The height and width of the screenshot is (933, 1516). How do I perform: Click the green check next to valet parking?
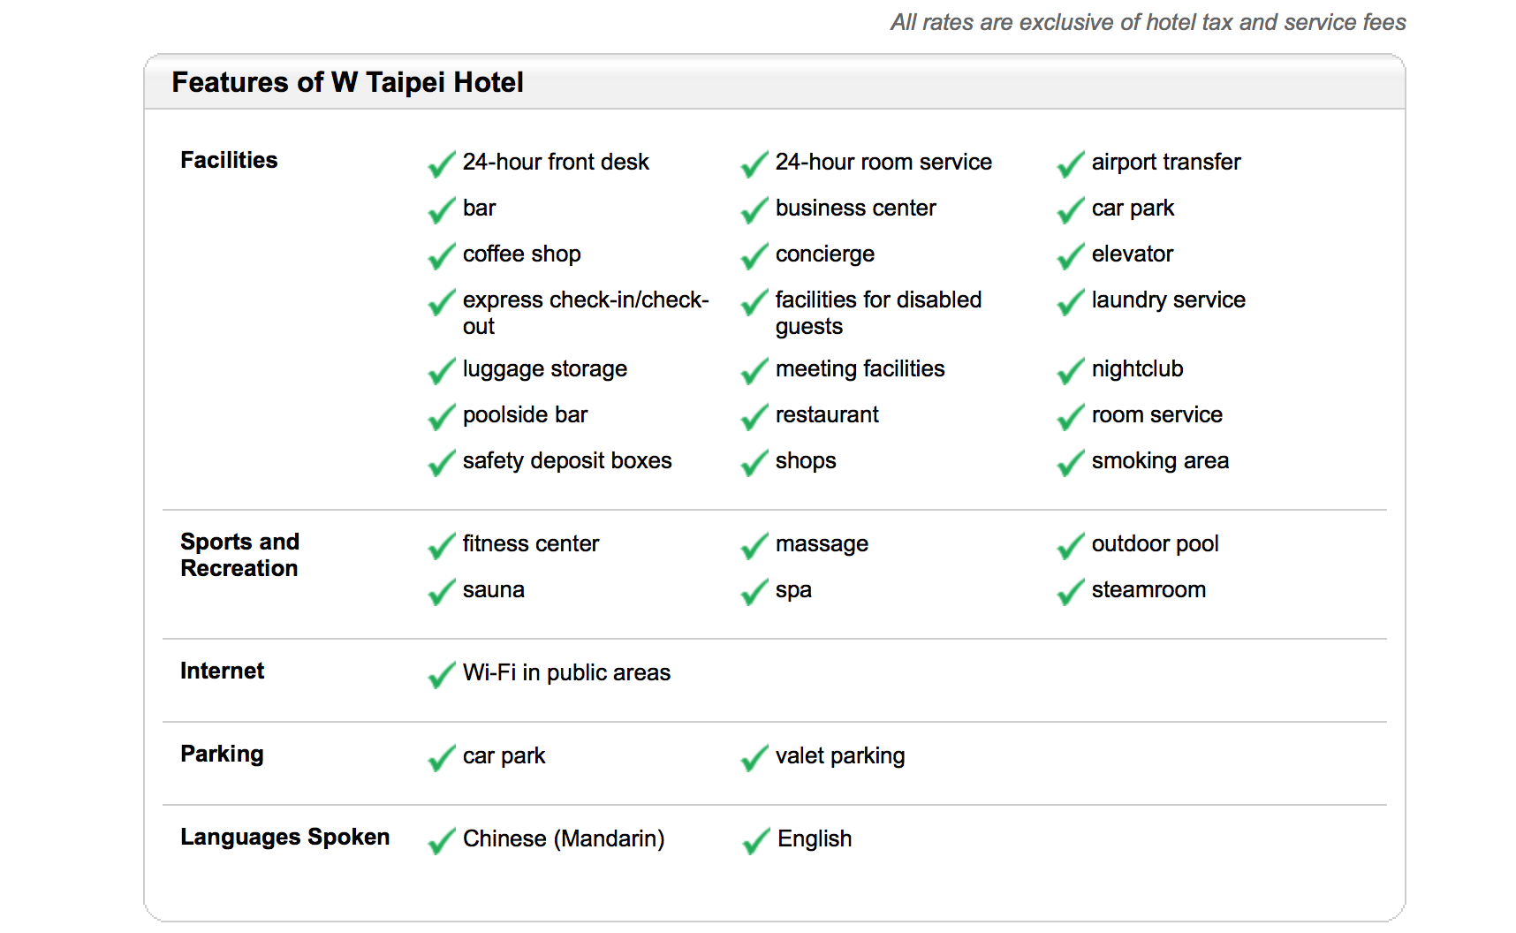coord(754,757)
